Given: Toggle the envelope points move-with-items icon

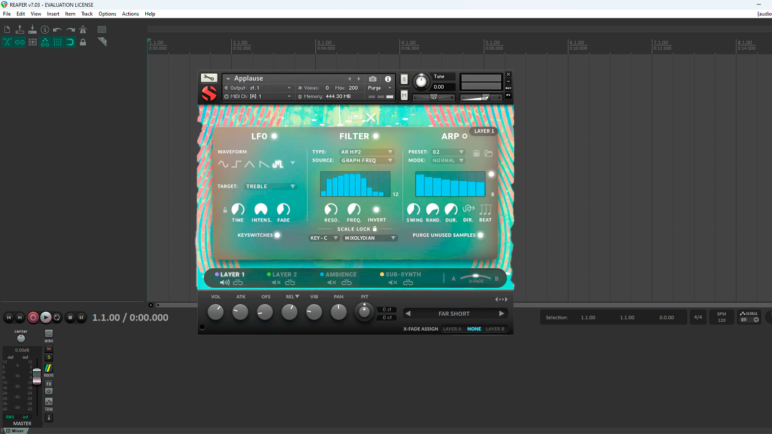Looking at the screenshot, I should click(45, 42).
